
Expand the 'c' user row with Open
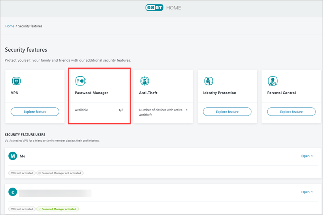307,192
